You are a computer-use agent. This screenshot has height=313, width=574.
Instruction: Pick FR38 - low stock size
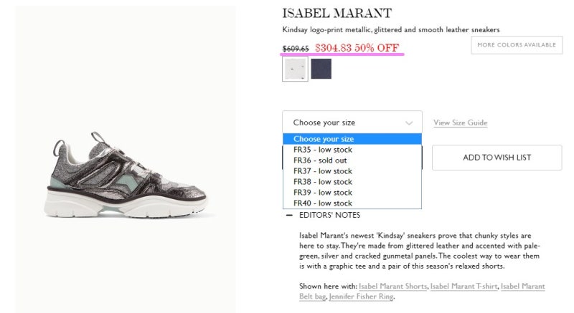click(x=352, y=182)
